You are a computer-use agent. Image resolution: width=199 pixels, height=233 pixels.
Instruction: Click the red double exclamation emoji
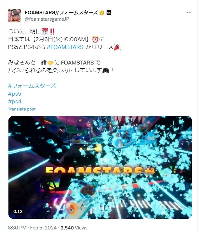pos(52,31)
